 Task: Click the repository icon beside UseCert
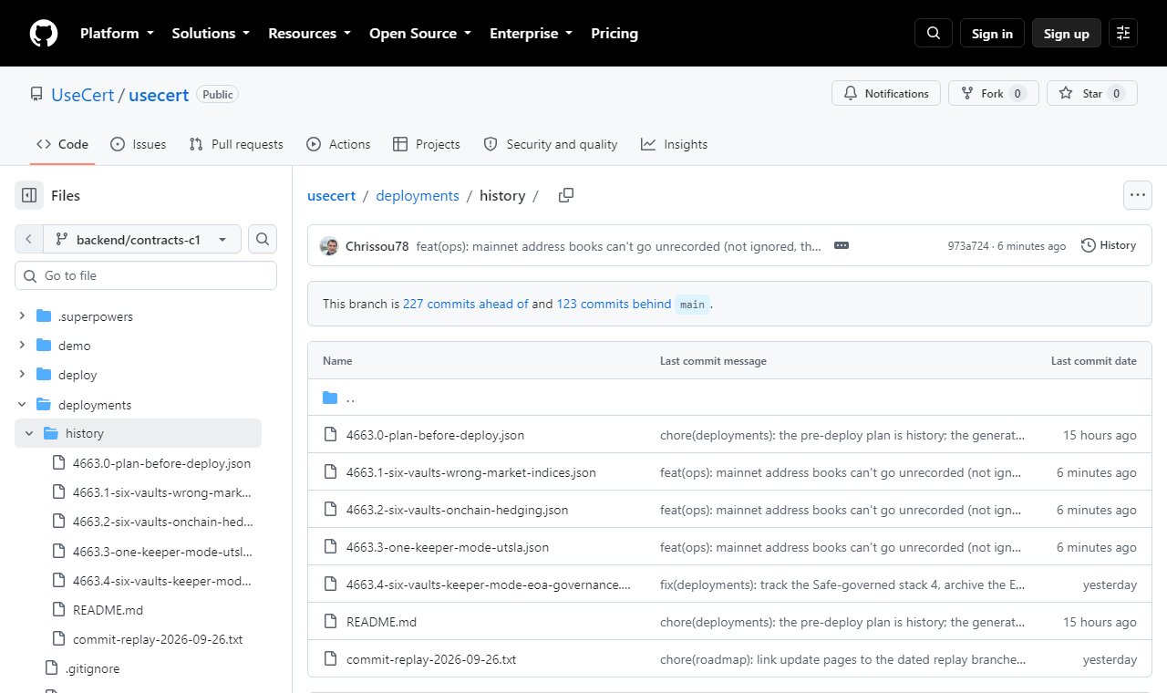pyautogui.click(x=36, y=94)
